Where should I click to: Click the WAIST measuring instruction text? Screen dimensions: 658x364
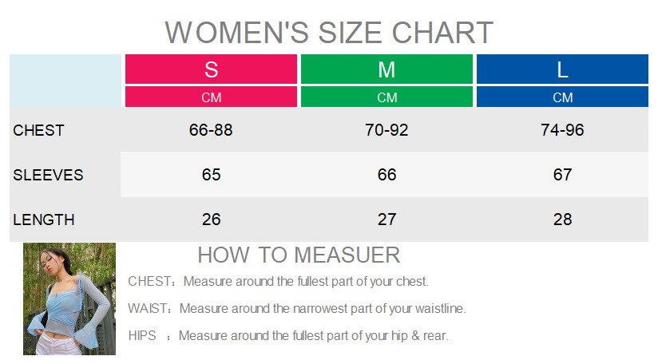click(297, 308)
